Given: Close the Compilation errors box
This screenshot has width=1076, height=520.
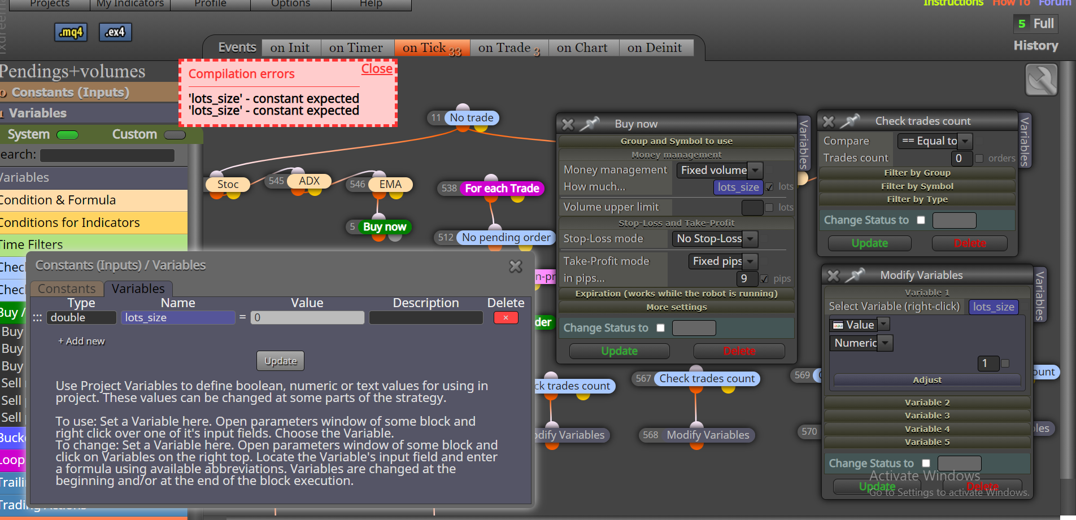Looking at the screenshot, I should 377,69.
